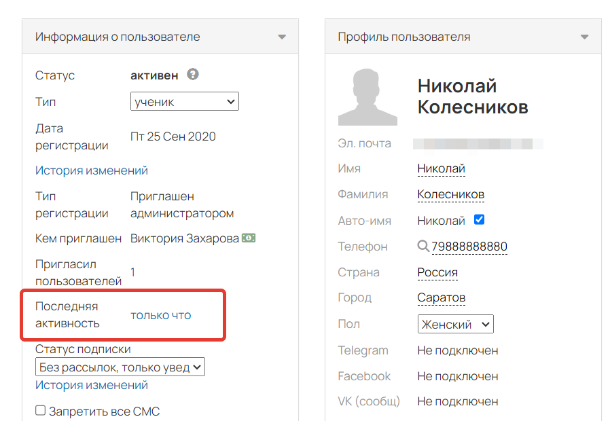610x421 pixels.
Task: Enable Запретить все СМС
Action: click(x=39, y=410)
